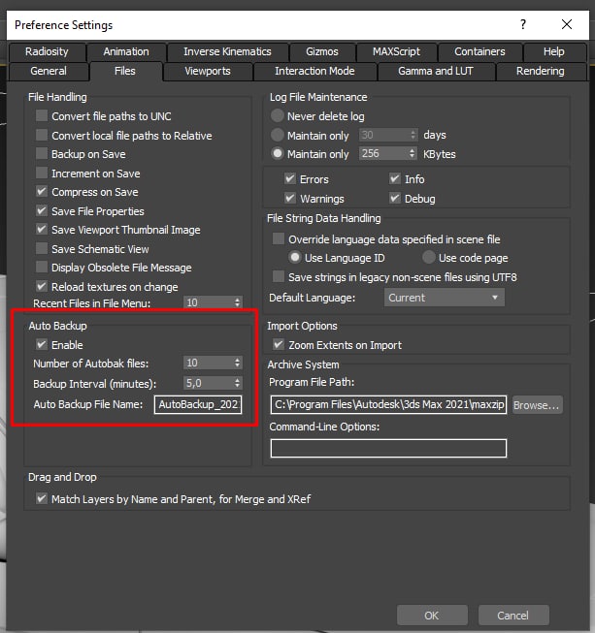Open the Gamma and LUT tab
Image resolution: width=595 pixels, height=633 pixels.
(436, 71)
